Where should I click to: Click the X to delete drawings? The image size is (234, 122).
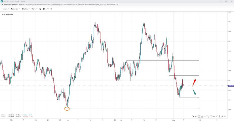pos(225,116)
